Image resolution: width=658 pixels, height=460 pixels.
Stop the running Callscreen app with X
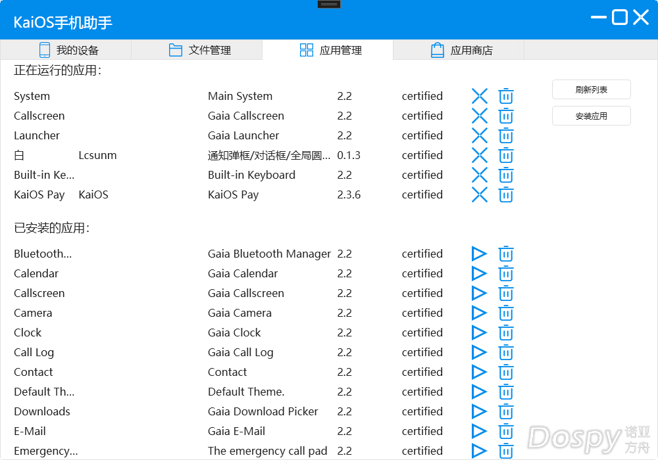point(480,116)
